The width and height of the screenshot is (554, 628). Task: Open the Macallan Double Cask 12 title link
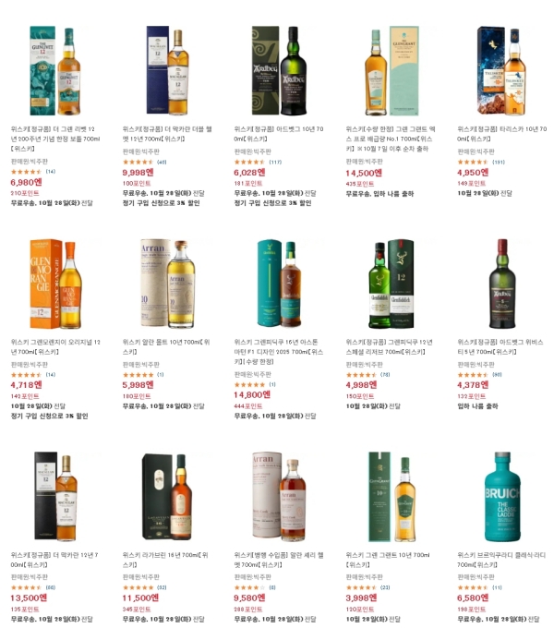[x=167, y=134]
